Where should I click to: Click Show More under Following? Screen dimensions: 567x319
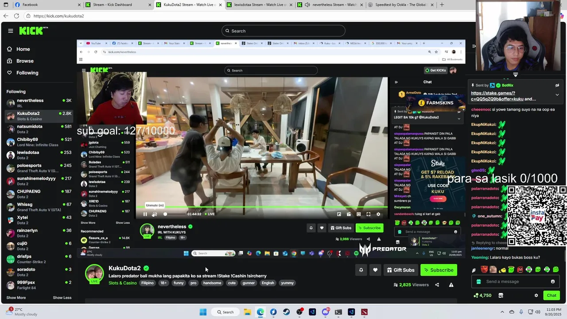tap(16, 298)
